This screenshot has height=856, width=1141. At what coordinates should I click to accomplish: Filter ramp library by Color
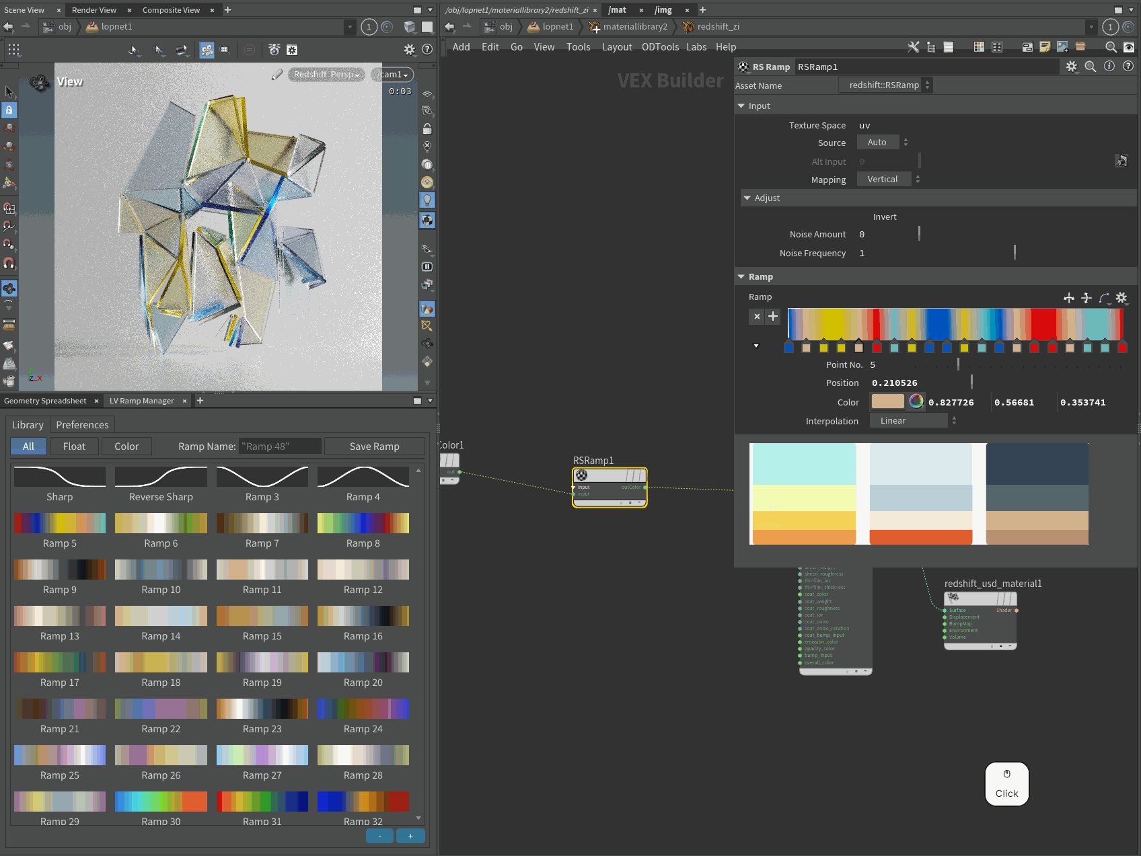tap(126, 446)
